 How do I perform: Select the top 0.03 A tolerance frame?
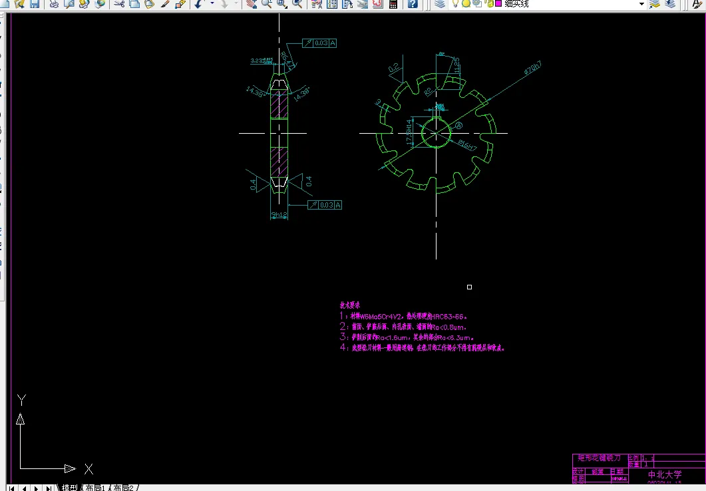click(319, 43)
